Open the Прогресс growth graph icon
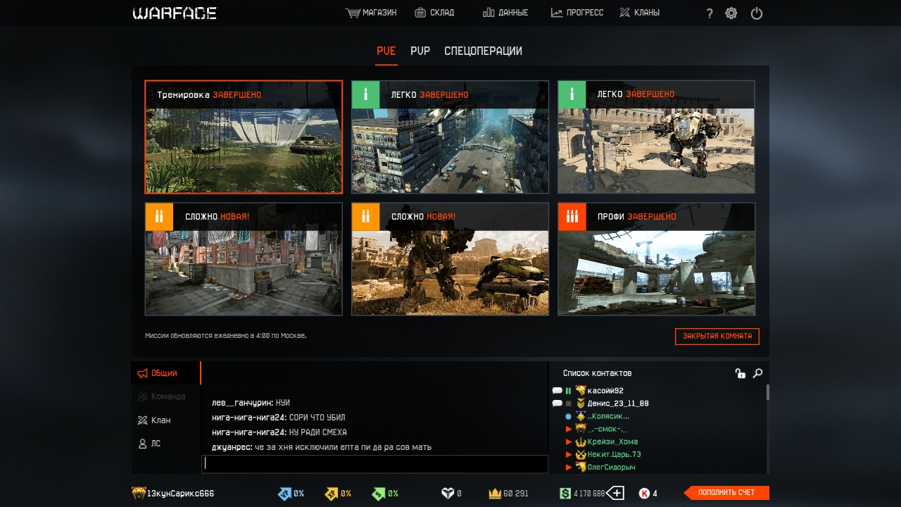The width and height of the screenshot is (901, 507). coord(557,13)
